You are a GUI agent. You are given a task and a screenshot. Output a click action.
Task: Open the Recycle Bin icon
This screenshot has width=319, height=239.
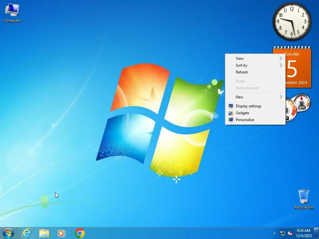[x=303, y=199]
